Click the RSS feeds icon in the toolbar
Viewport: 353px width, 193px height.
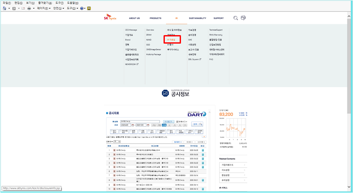click(x=14, y=8)
